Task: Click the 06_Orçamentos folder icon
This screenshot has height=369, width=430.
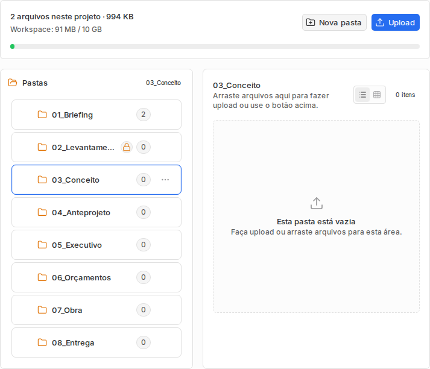Action: [x=42, y=277]
